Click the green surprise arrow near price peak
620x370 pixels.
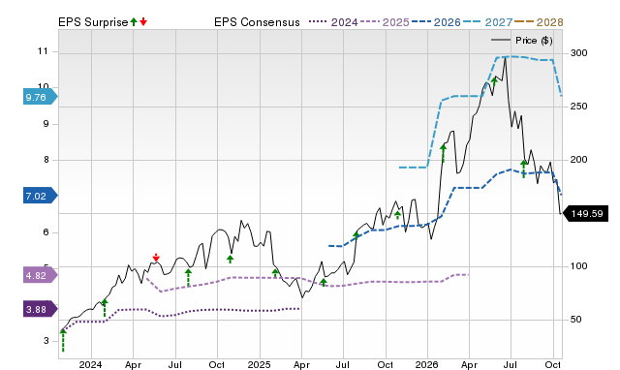pos(494,81)
